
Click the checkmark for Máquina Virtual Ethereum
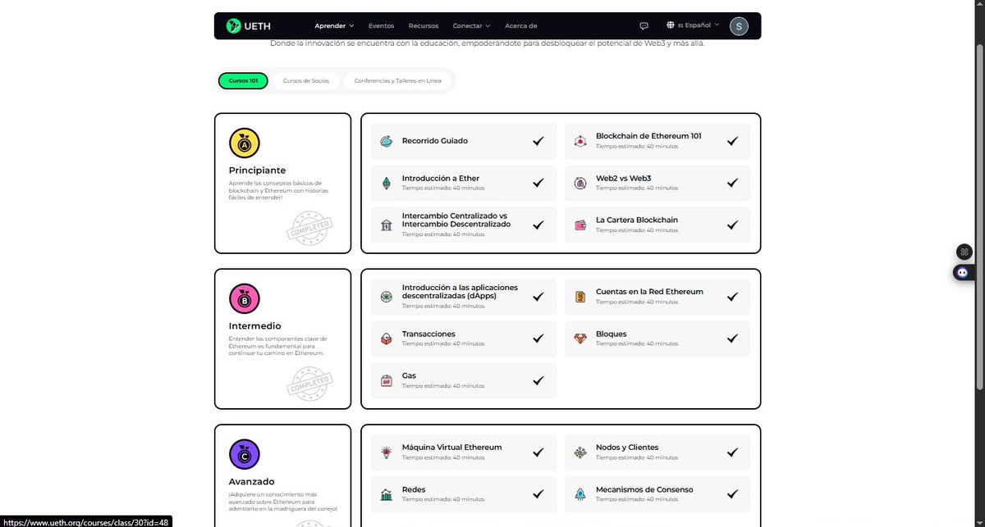coord(538,452)
